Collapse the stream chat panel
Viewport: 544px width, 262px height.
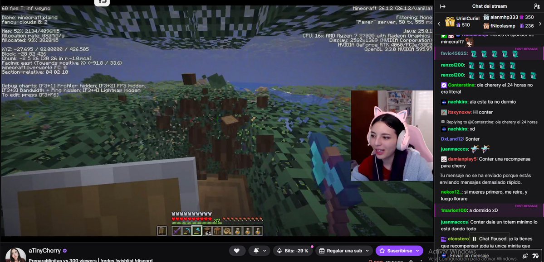coord(443,6)
